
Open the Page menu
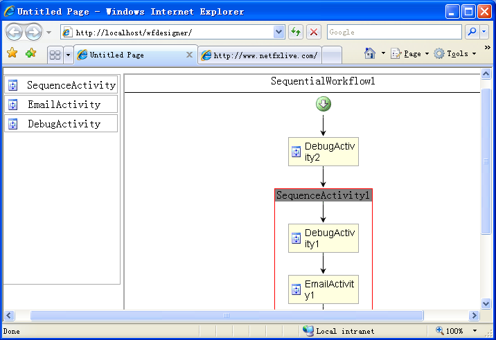coord(410,54)
